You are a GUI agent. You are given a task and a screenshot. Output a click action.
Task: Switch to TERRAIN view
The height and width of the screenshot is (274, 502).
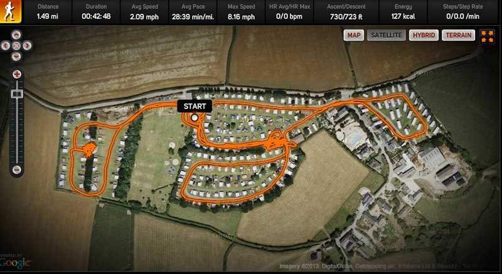point(459,35)
